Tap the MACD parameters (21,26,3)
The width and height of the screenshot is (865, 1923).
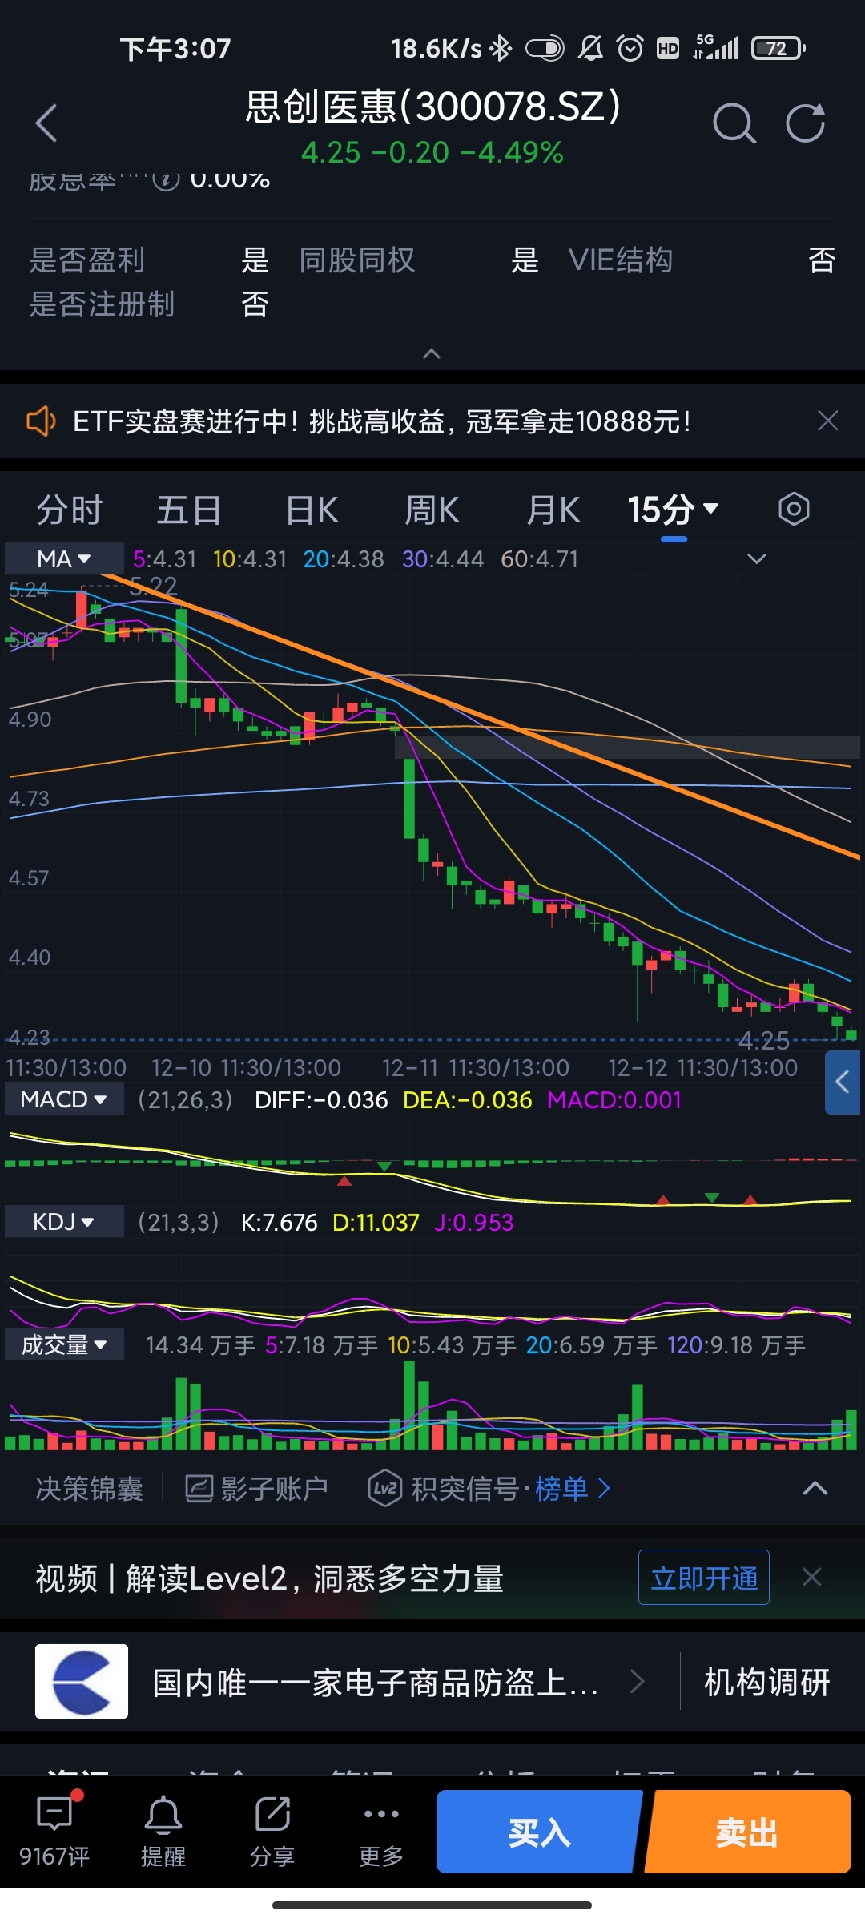point(186,1100)
